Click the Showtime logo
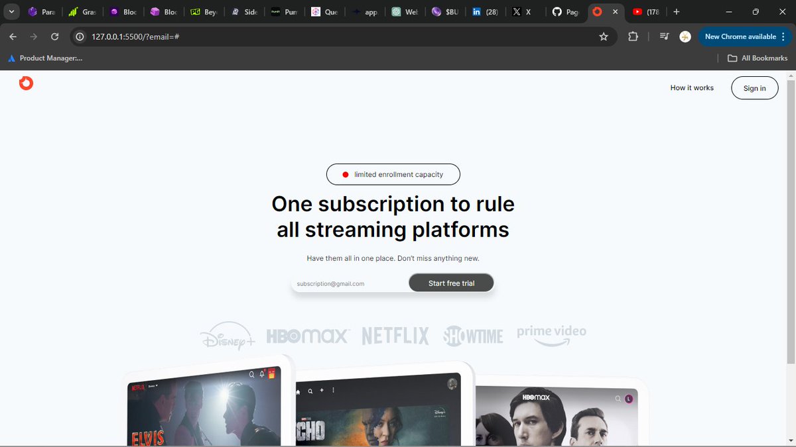Image resolution: width=796 pixels, height=447 pixels. [x=473, y=336]
